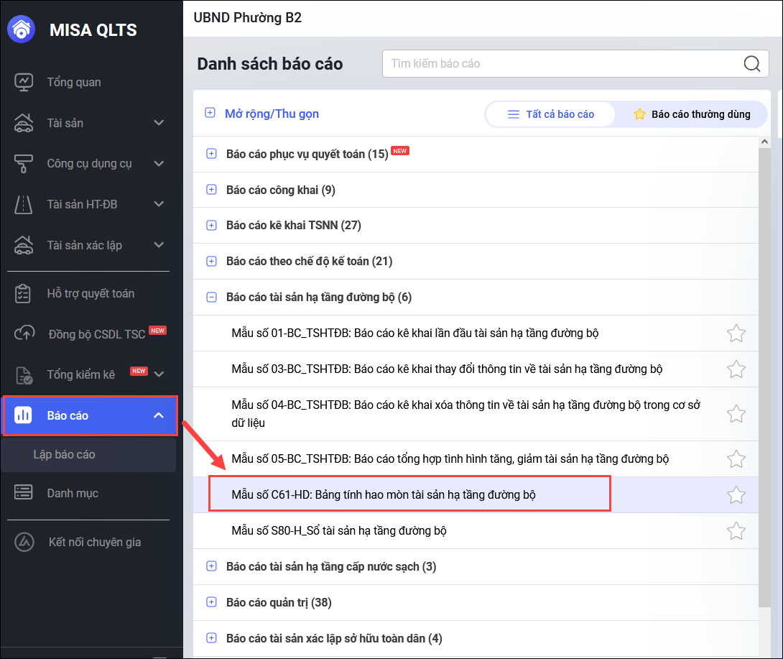
Task: Click the list icon beside Tất cả báo cáo
Action: click(x=514, y=114)
